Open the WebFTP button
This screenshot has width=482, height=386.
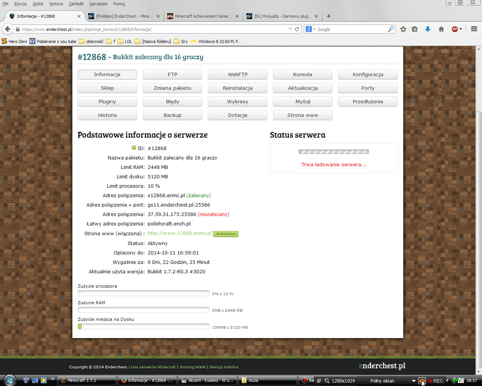pyautogui.click(x=238, y=74)
